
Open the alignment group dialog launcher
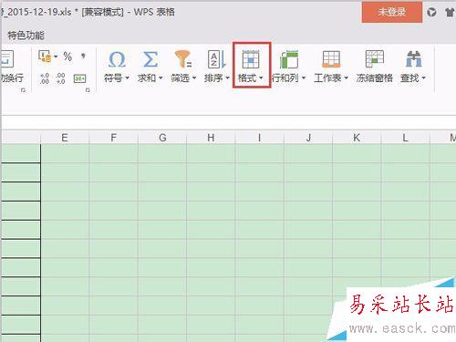[x=24, y=90]
